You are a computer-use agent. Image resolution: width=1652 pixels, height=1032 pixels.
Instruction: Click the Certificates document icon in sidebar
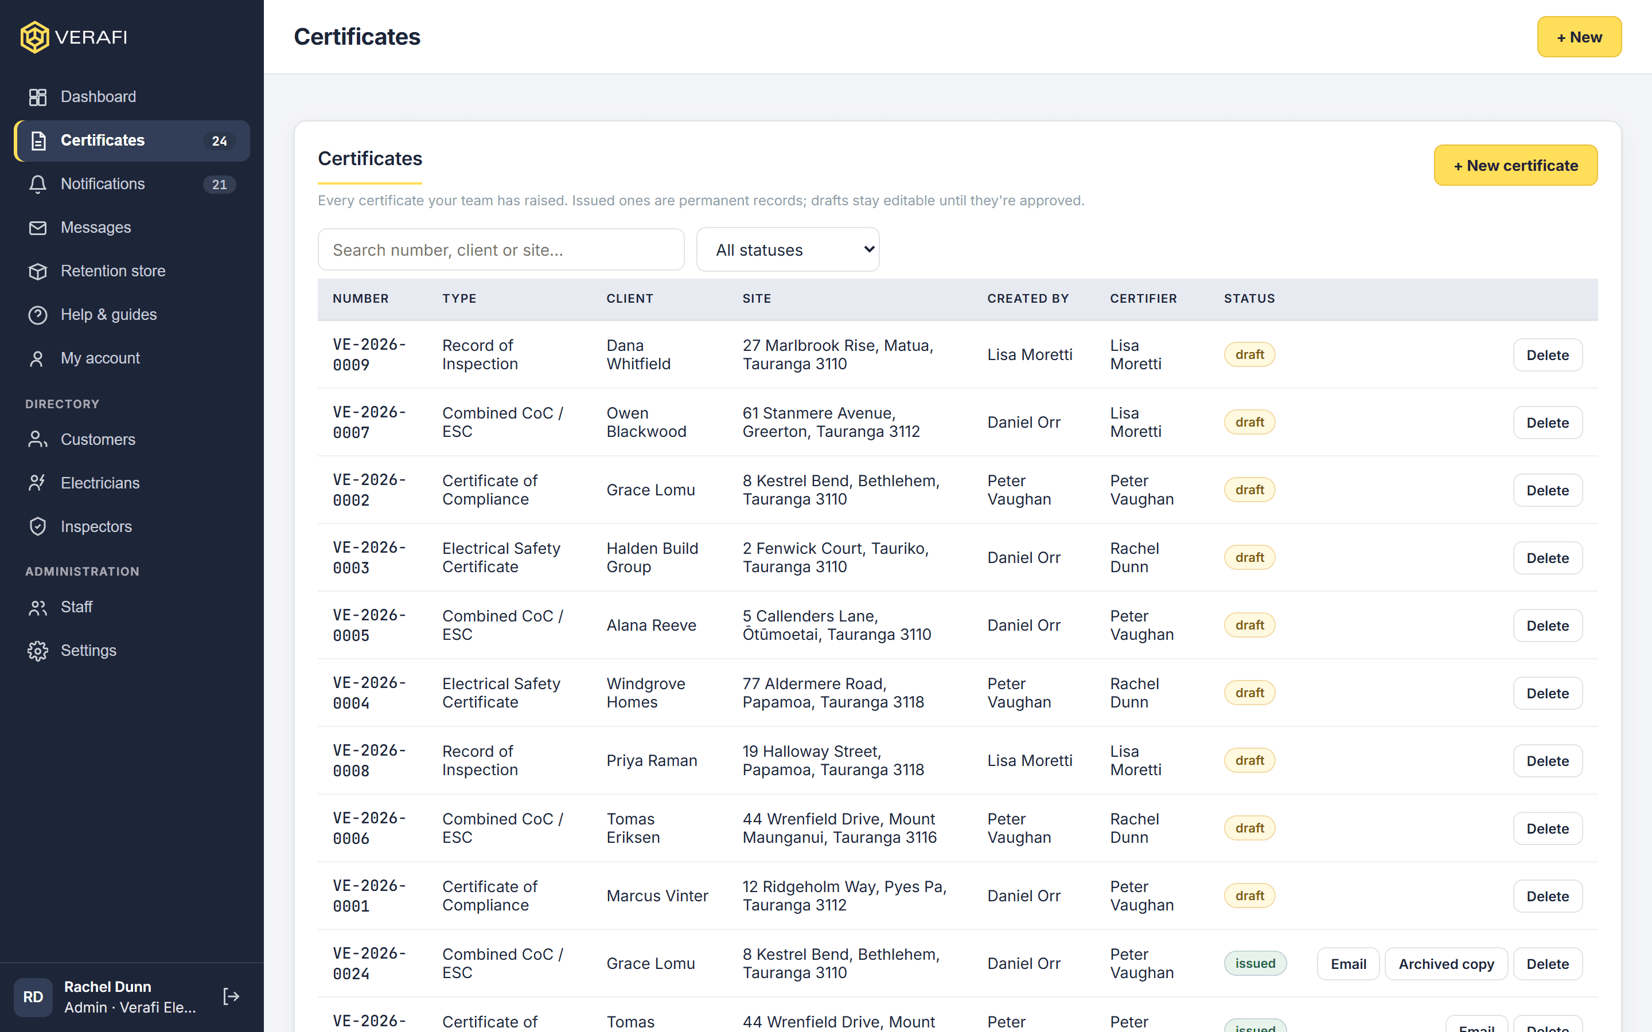pos(37,140)
